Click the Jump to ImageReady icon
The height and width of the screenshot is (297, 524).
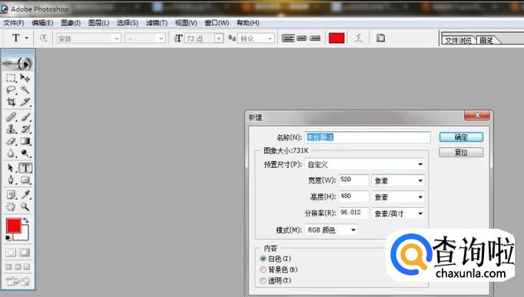coord(18,282)
